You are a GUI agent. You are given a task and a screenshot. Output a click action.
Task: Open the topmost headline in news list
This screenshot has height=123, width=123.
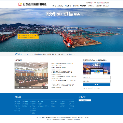tap(62, 64)
